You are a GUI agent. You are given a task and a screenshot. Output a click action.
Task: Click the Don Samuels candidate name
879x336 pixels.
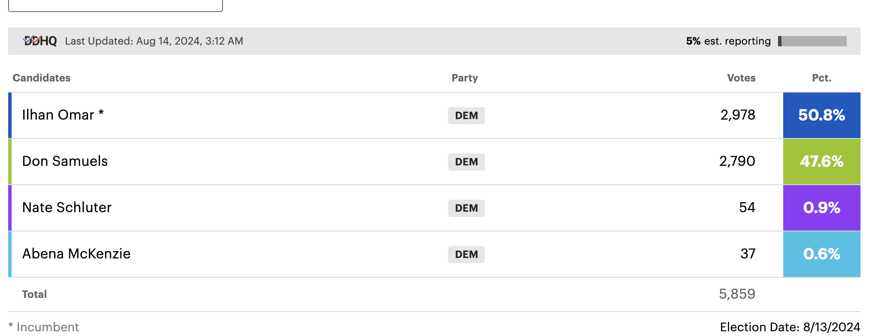(x=65, y=161)
